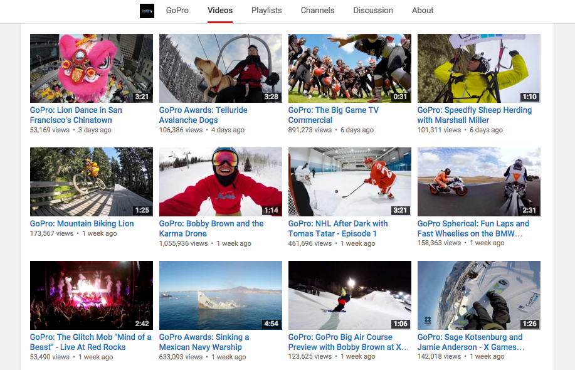Screen dimensions: 575x370
Task: Open the Channels tab
Action: [317, 11]
